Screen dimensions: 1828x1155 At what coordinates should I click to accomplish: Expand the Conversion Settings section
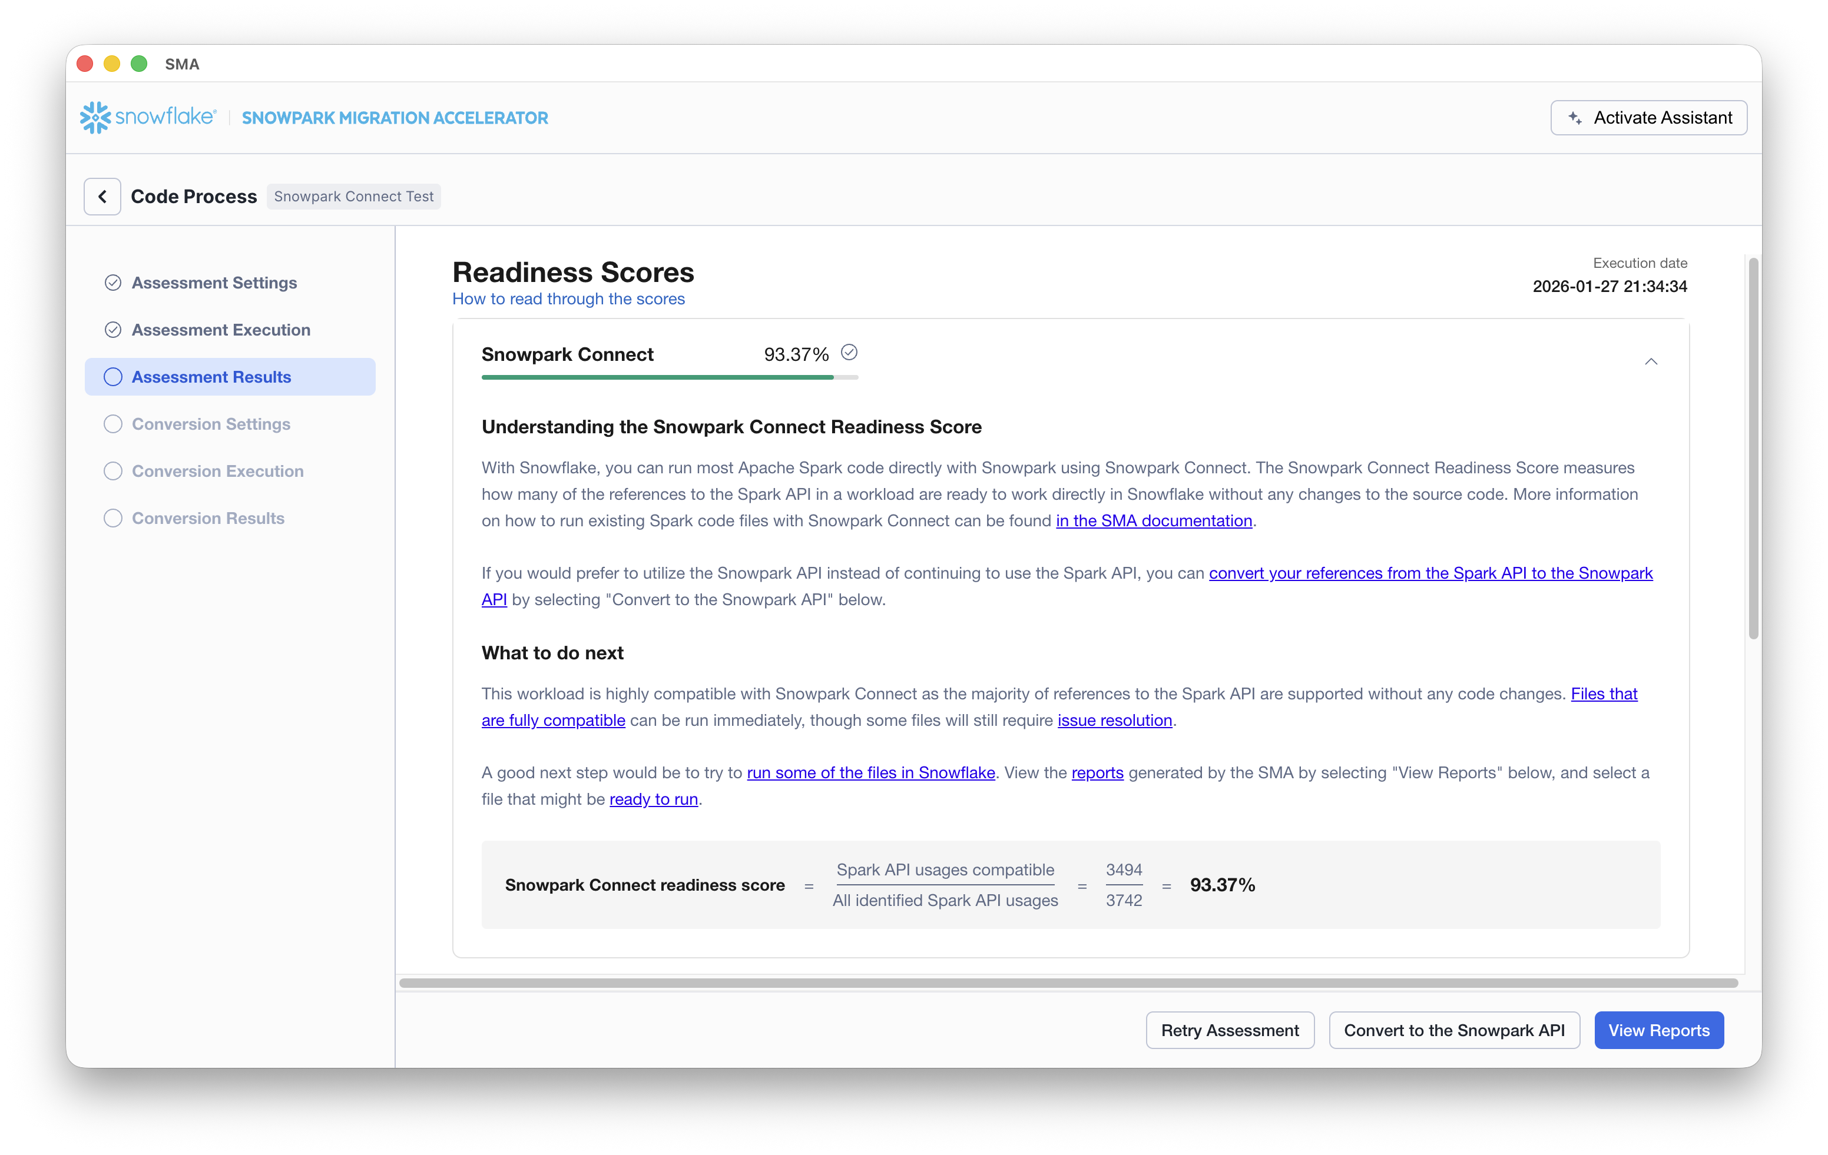(211, 423)
